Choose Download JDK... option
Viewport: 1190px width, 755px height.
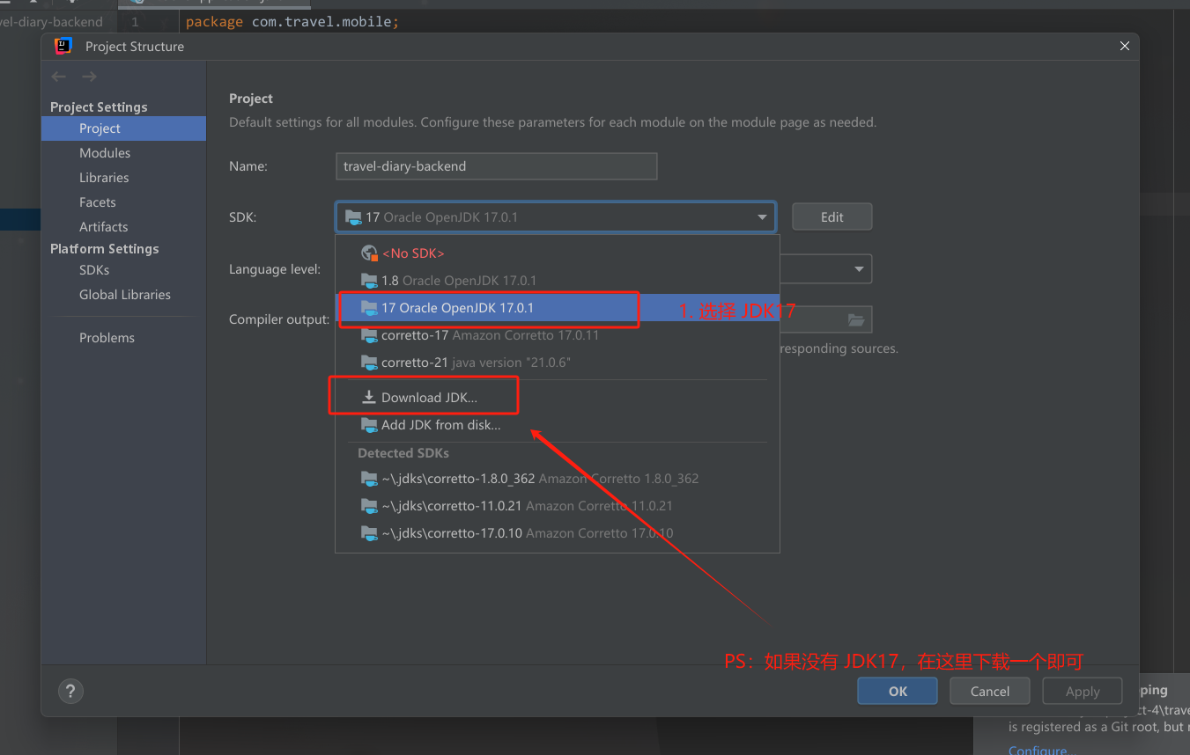[x=558, y=398]
